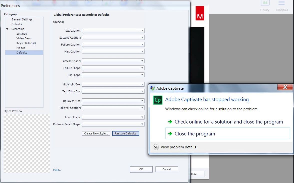This screenshot has height=183, width=294.
Task: Open Rollover Smart Shape style dropdown
Action: tap(113, 124)
